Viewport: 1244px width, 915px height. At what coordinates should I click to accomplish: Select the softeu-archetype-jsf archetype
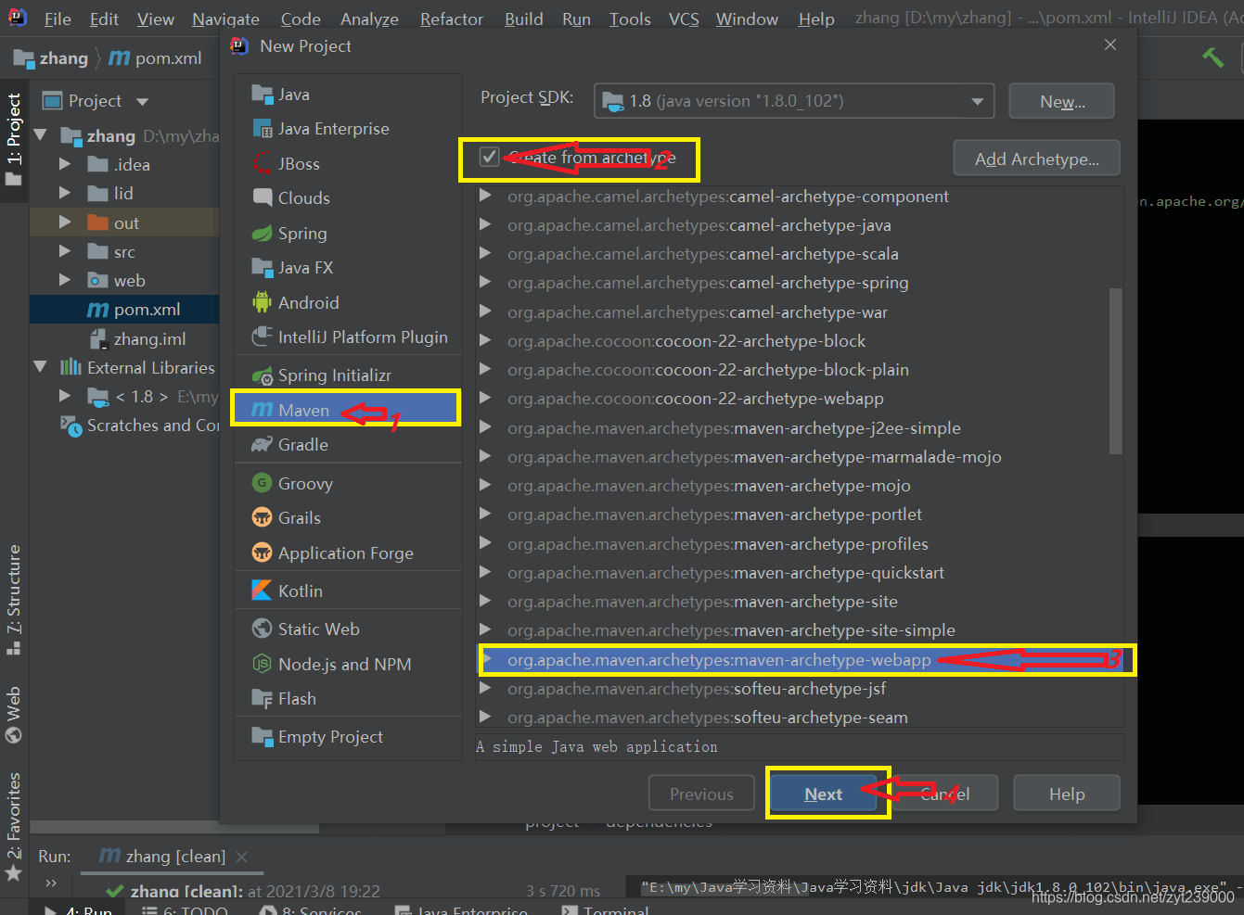[x=697, y=689]
